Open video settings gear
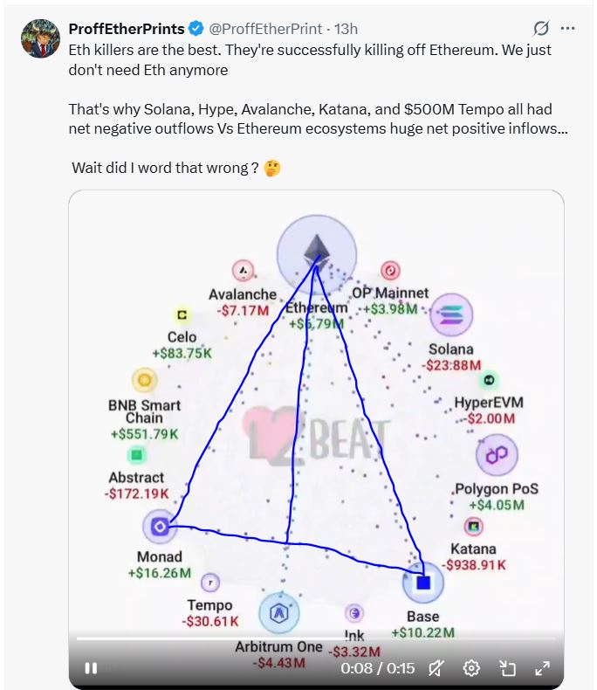Viewport: 597px width, 690px height. pos(471,668)
